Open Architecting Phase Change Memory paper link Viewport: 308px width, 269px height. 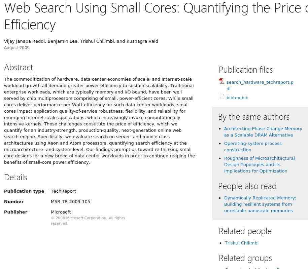pyautogui.click(x=263, y=132)
